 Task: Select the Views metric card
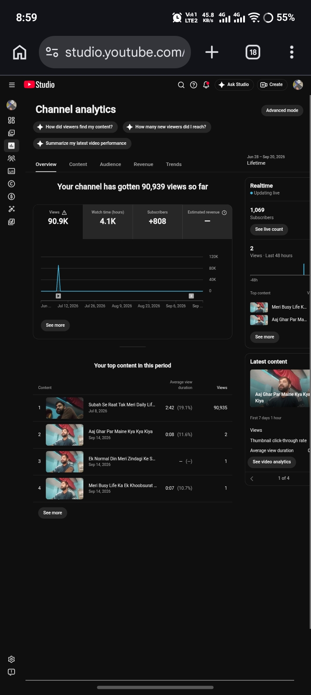(x=58, y=222)
